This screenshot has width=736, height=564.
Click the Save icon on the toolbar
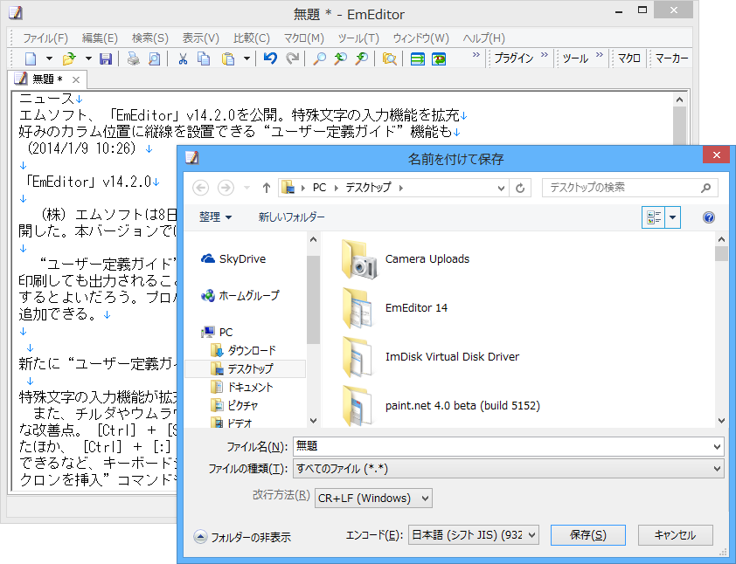pyautogui.click(x=106, y=58)
